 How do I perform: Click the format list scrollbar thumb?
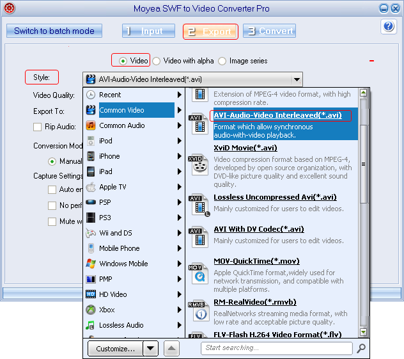(x=363, y=164)
